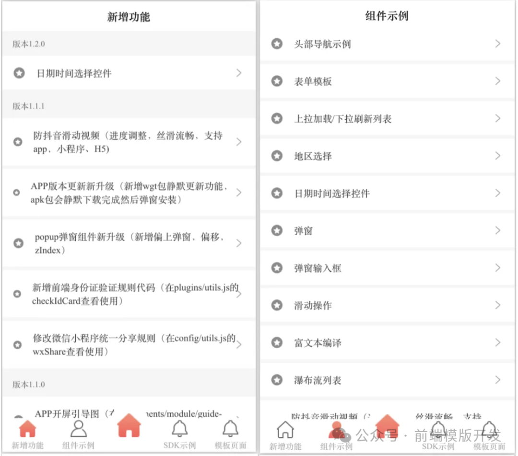518x456 pixels.
Task: Click star icon beside 日期时间选择控件 in left screen
Action: pos(19,73)
